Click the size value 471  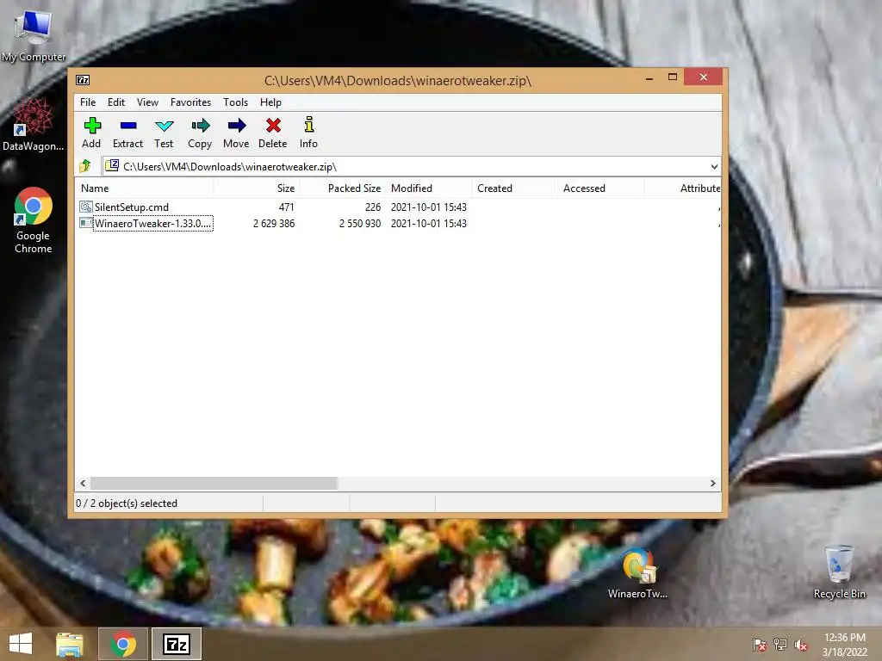(286, 207)
